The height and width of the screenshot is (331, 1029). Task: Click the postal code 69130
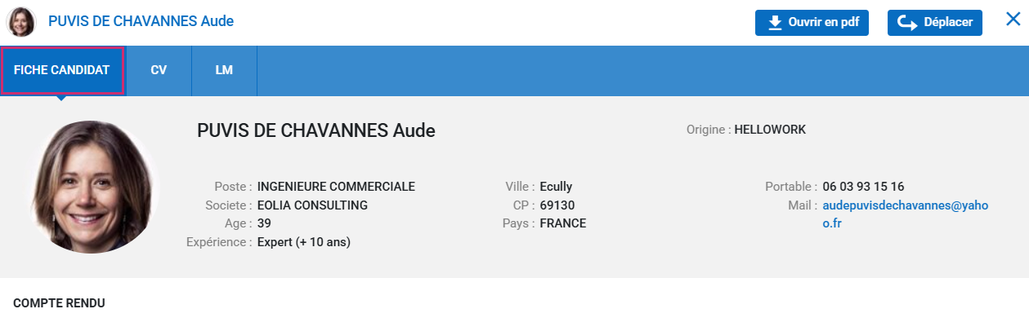pyautogui.click(x=557, y=205)
